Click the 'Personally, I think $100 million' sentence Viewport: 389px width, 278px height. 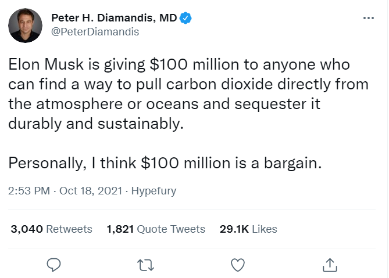165,163
